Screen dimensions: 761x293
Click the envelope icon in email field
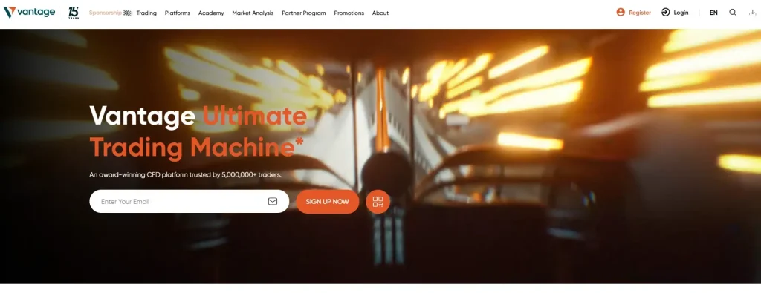[x=273, y=202]
